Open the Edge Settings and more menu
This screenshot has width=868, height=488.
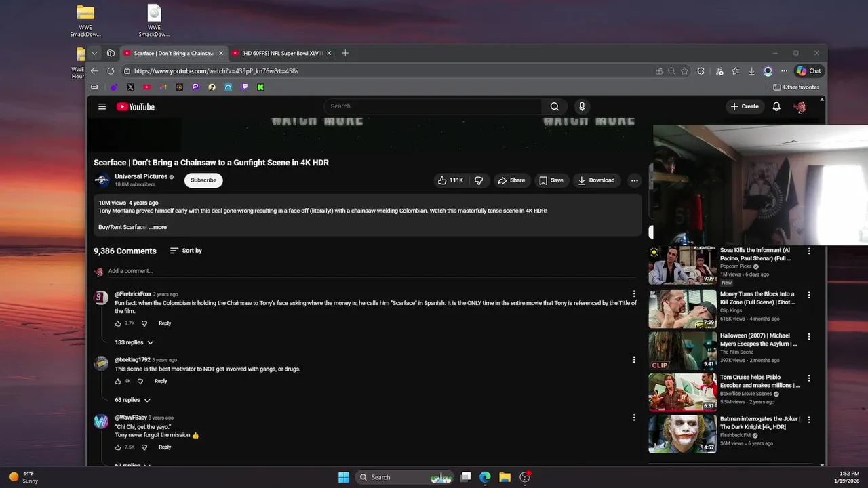[785, 70]
